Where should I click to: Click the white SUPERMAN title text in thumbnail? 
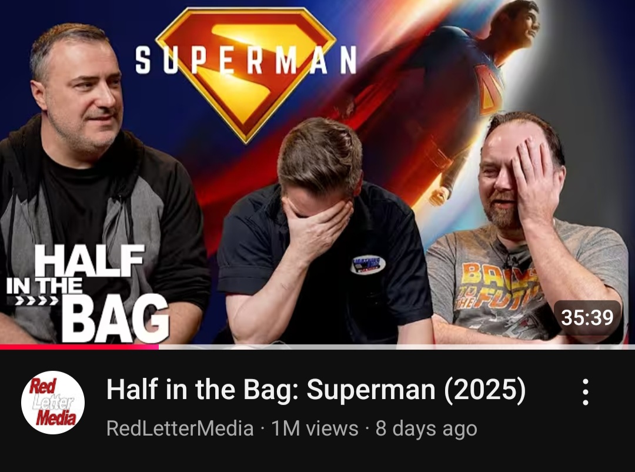point(245,60)
